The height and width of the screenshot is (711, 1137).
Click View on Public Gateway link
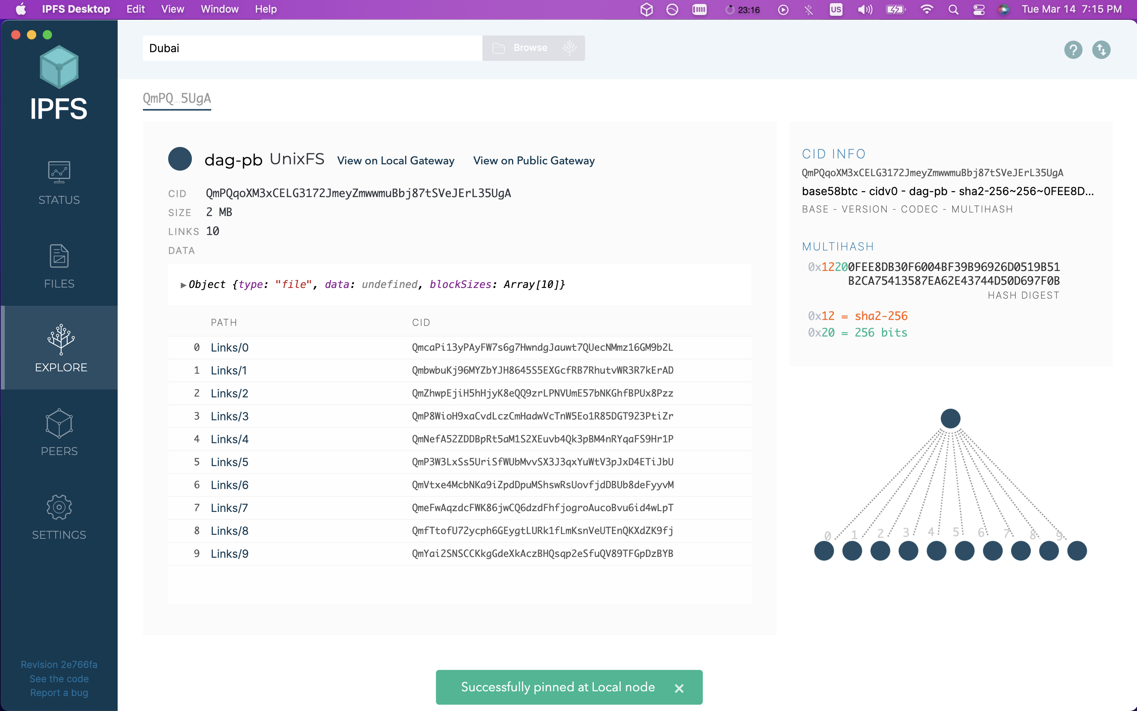(x=534, y=161)
